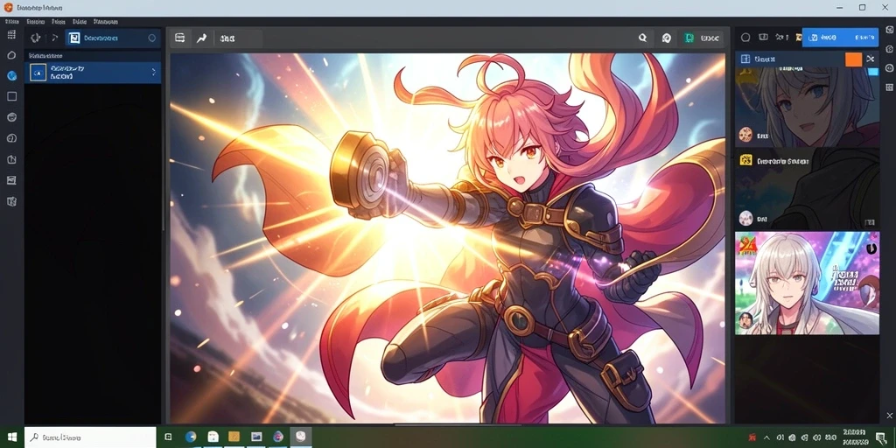Toggle the circle indicator in left panel header
Screen dimensions: 896x448
tap(152, 38)
